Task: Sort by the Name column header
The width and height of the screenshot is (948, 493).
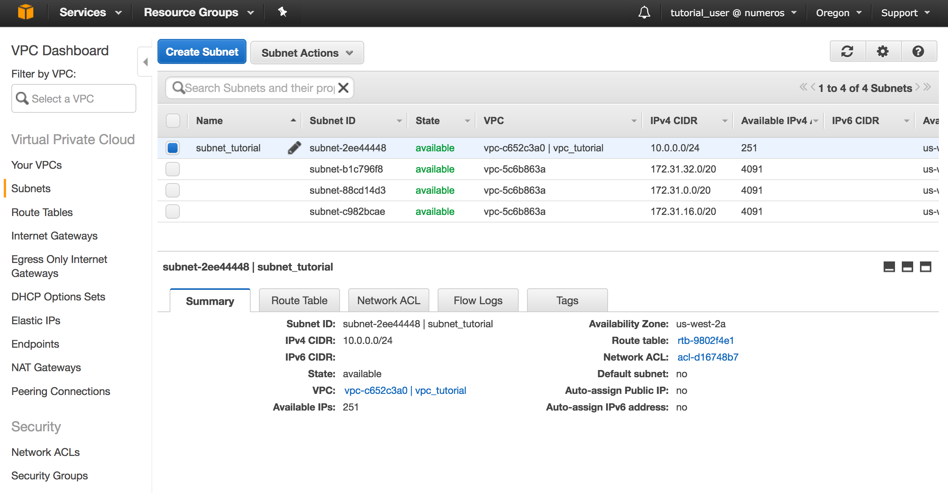Action: pyautogui.click(x=245, y=121)
